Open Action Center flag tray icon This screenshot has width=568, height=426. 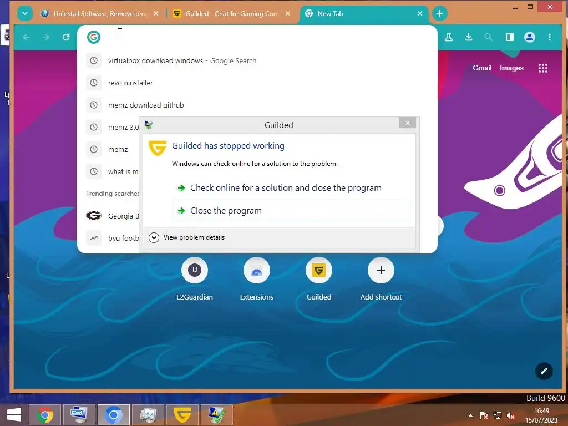pos(484,415)
